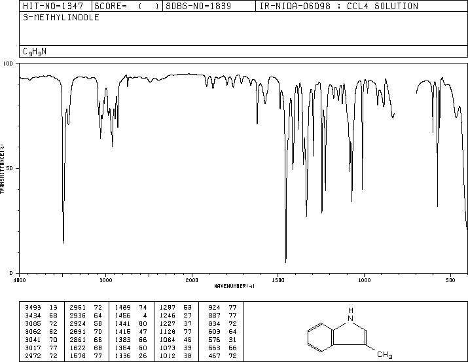This screenshot has height=362, width=468.
Task: Click the 3493 peak table entry
Action: [41, 308]
